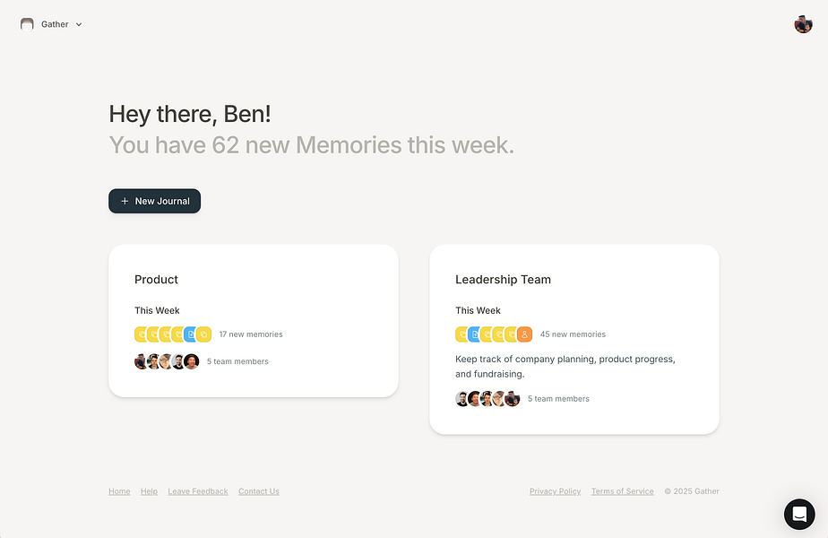Open the Product journal card
This screenshot has height=538, width=828.
click(254, 321)
